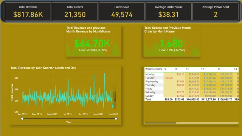The height and width of the screenshot is (136, 242).
Task: Click the $50.25 Monday cell
Action: [x=180, y=74]
